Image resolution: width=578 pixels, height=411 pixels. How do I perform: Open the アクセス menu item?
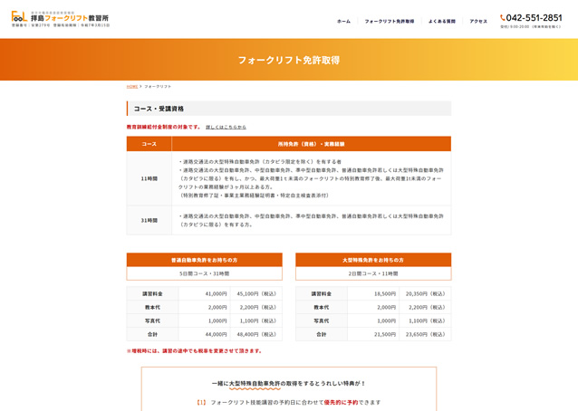tap(478, 22)
